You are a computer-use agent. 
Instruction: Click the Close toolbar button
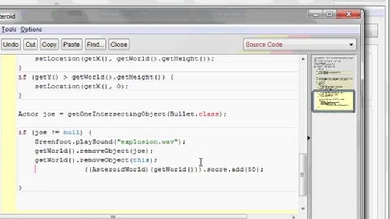[119, 44]
